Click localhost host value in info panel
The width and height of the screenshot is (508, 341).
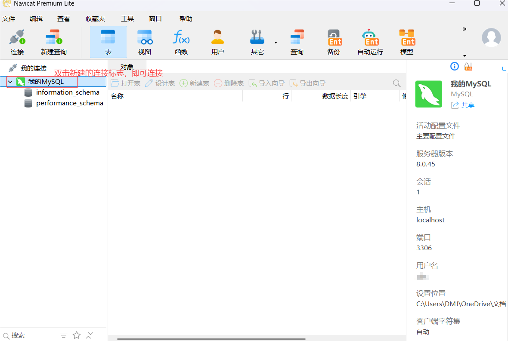point(430,220)
